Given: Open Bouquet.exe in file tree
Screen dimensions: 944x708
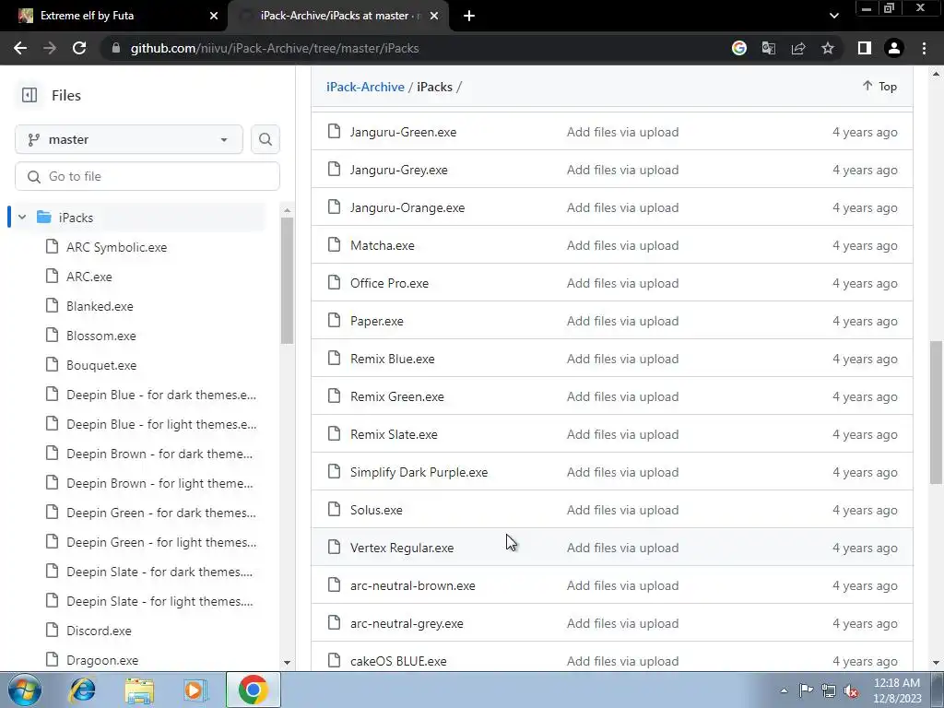Looking at the screenshot, I should tap(101, 365).
